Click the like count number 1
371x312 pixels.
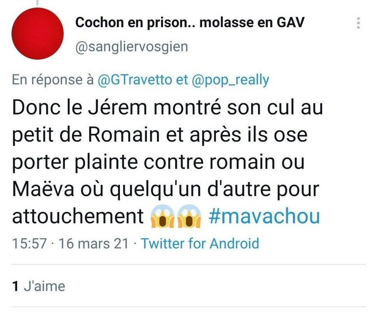16,286
